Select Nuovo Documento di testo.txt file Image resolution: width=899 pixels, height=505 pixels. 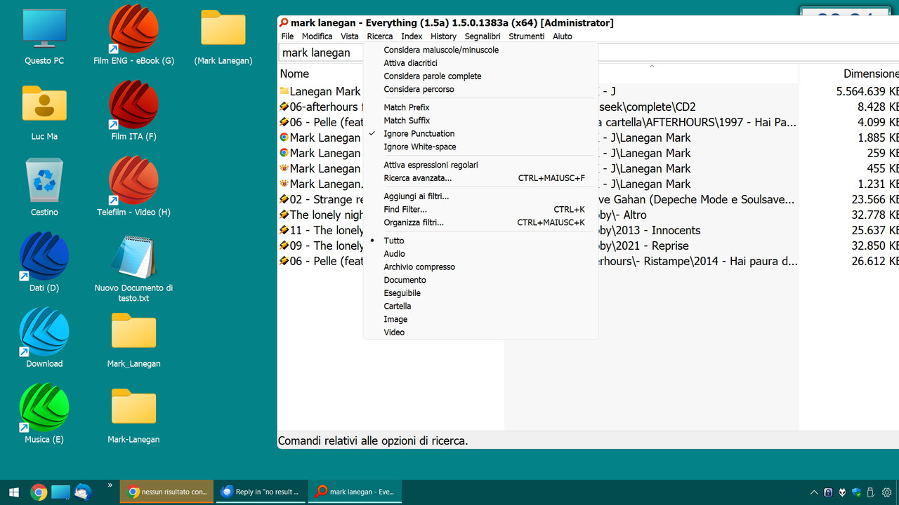coord(133,268)
